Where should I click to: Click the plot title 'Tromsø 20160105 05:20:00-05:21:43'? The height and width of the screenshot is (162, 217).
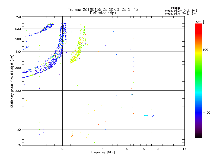pos(103,9)
